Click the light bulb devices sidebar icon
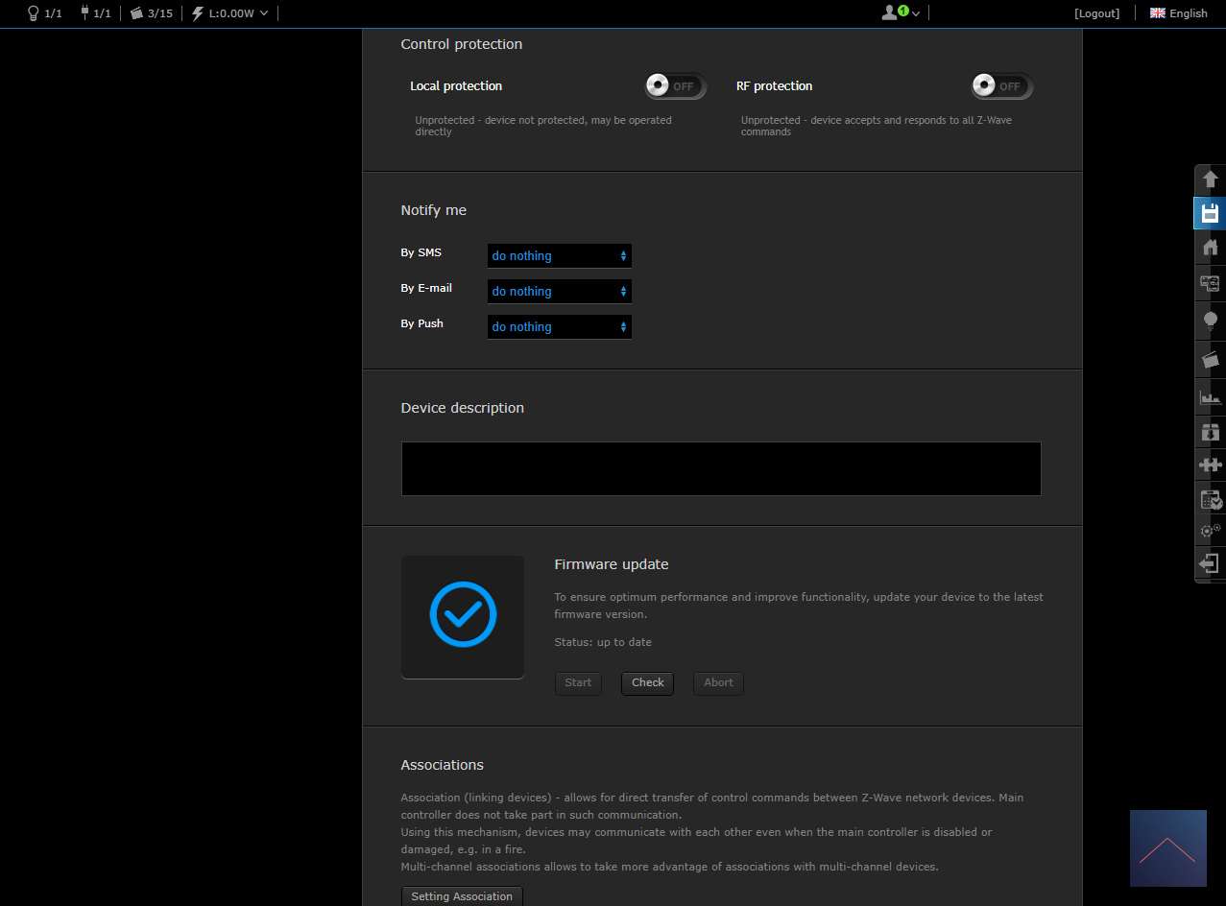 coord(1210,320)
